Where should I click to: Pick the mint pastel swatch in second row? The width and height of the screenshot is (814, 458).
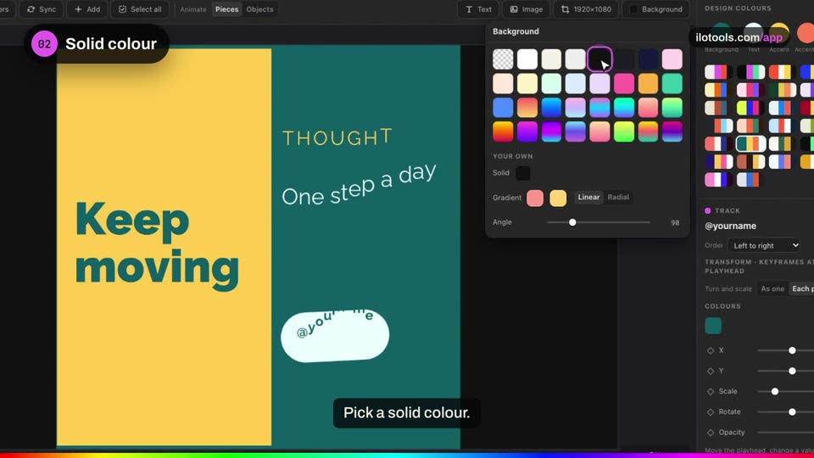tap(551, 83)
